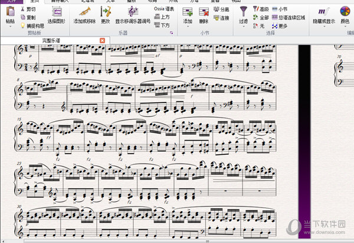Click 连接 to join bars
354x243 pixels.
(x=221, y=18)
